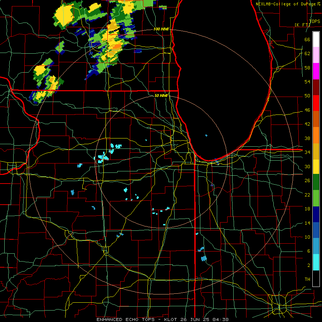Select the 22 legend label
The image size is (322, 322).
[x=307, y=195]
